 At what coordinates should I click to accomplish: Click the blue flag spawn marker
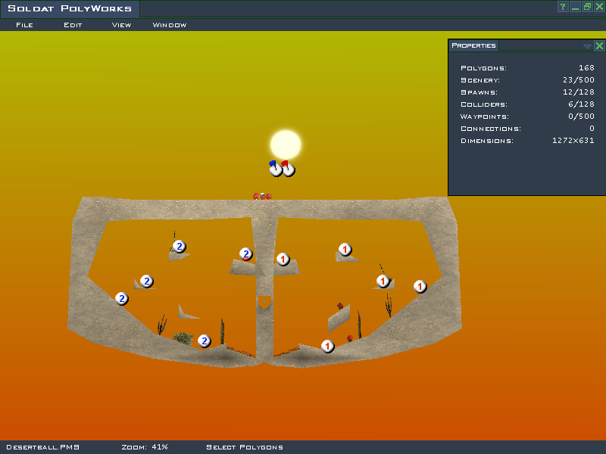(x=276, y=169)
